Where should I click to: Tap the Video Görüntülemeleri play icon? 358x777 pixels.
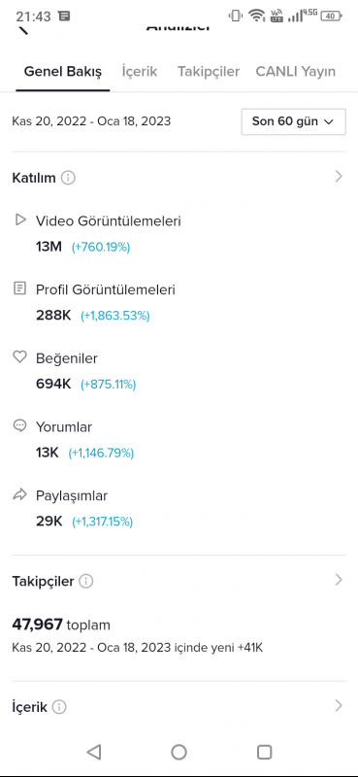[x=19, y=220]
